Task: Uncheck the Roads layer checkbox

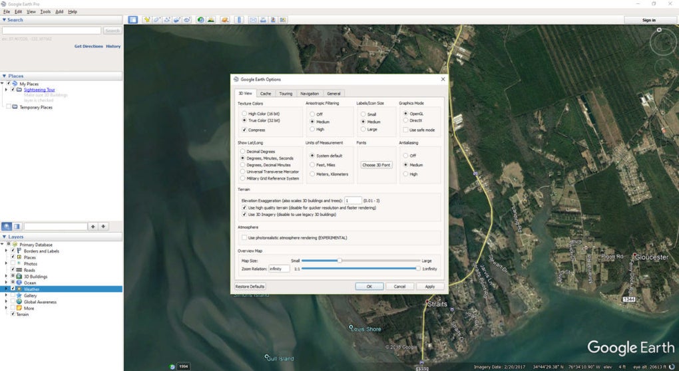Action: click(13, 270)
